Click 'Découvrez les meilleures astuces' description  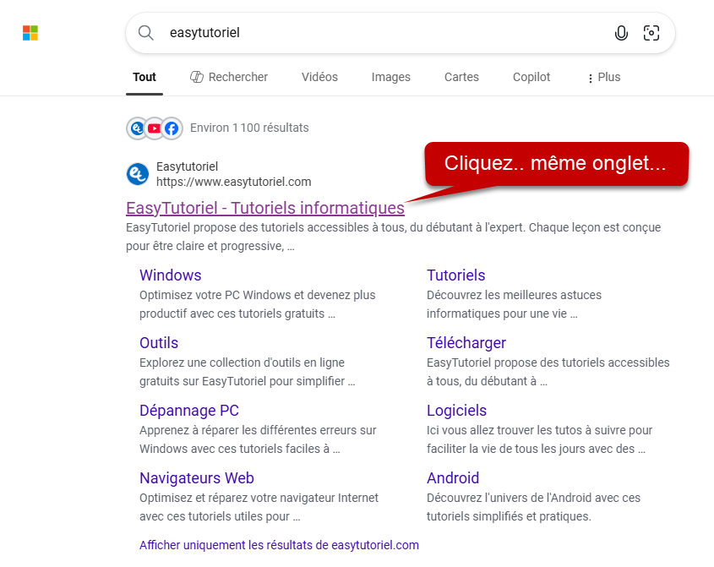pyautogui.click(x=514, y=304)
